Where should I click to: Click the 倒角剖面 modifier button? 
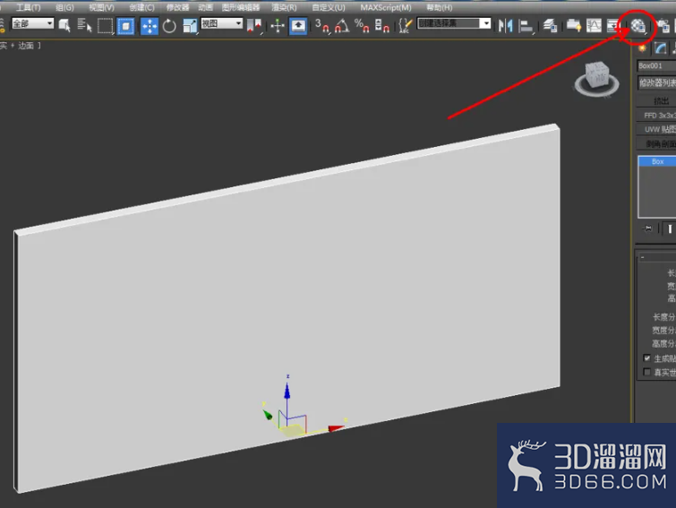coord(656,143)
